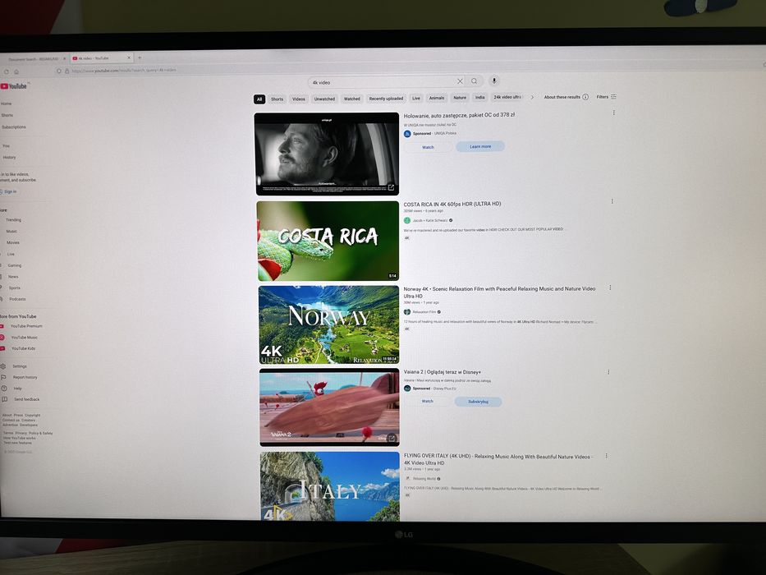The height and width of the screenshot is (575, 766).
Task: Click the Jacob + Katie Schwarz channel avatar
Action: 407,220
